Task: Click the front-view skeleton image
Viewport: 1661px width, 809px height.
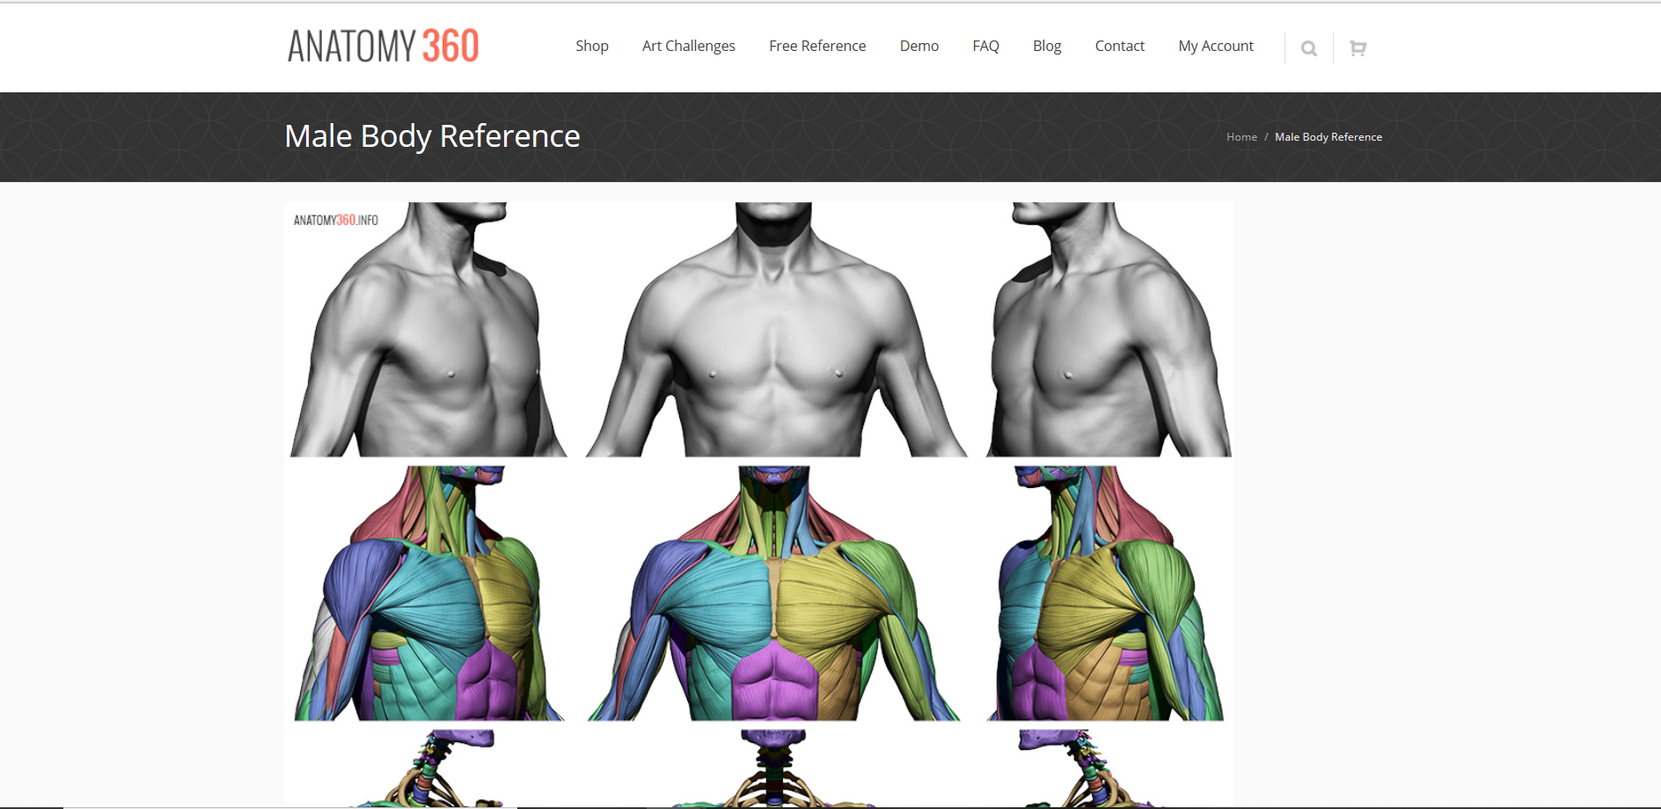Action: [x=774, y=768]
